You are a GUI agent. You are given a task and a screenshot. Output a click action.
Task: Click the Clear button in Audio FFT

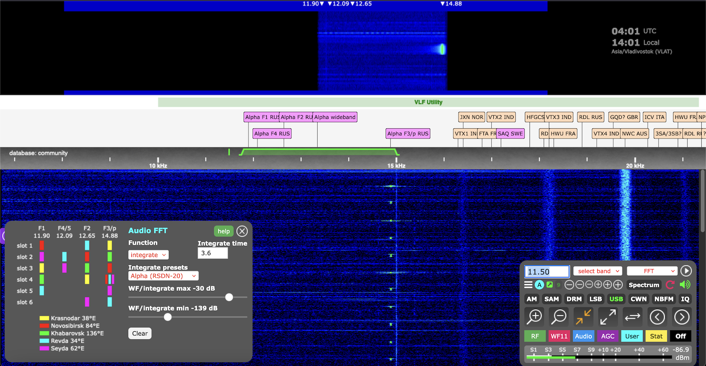(x=140, y=333)
